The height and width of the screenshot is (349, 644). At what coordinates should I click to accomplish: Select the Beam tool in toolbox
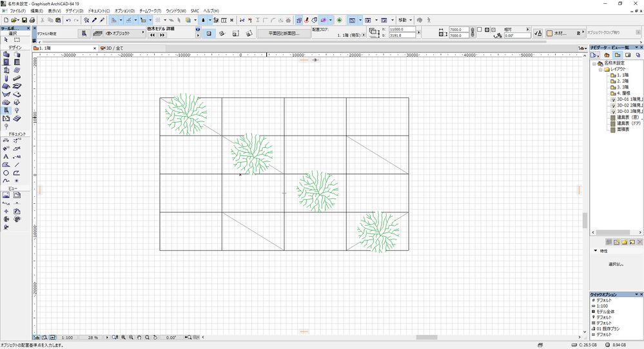coord(17,78)
